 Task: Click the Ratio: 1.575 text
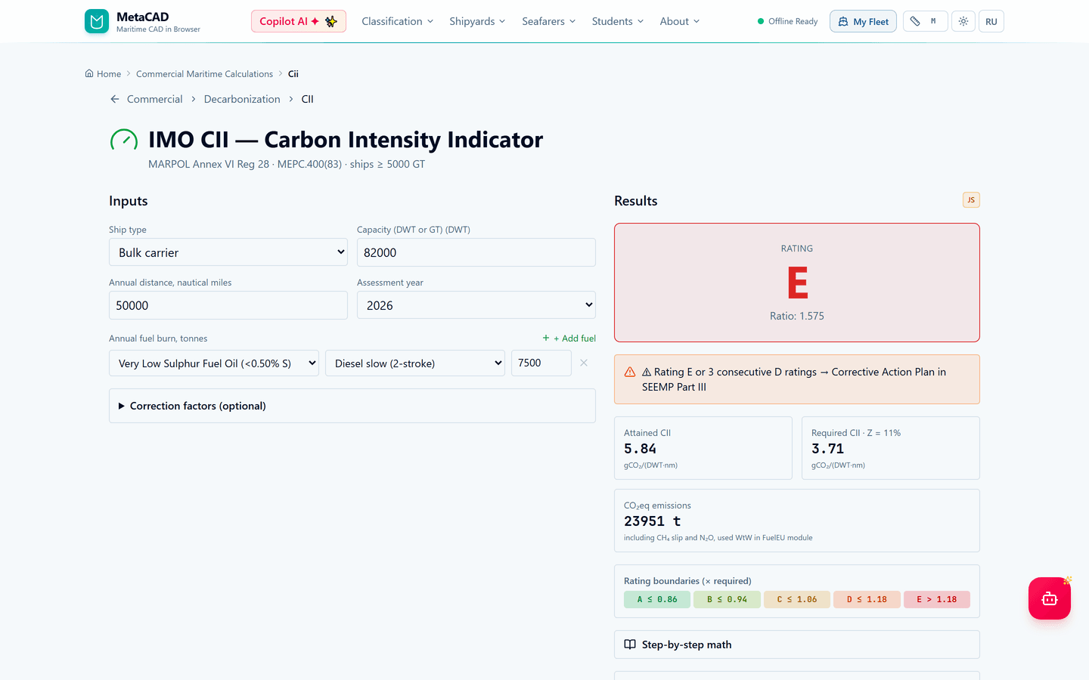(x=797, y=316)
